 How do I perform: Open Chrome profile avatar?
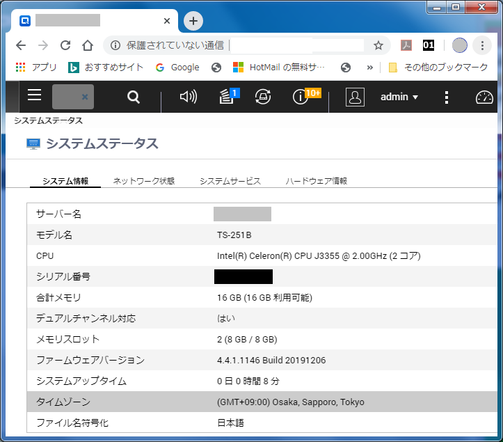[459, 45]
